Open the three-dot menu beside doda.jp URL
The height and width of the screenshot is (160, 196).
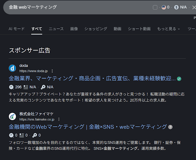[52, 71]
